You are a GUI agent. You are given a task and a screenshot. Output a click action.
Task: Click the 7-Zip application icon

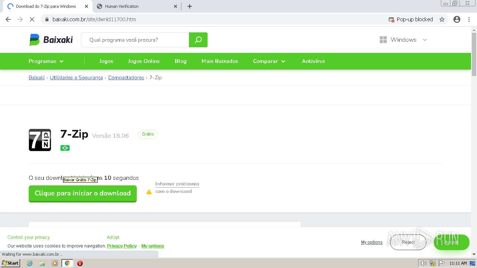40,140
